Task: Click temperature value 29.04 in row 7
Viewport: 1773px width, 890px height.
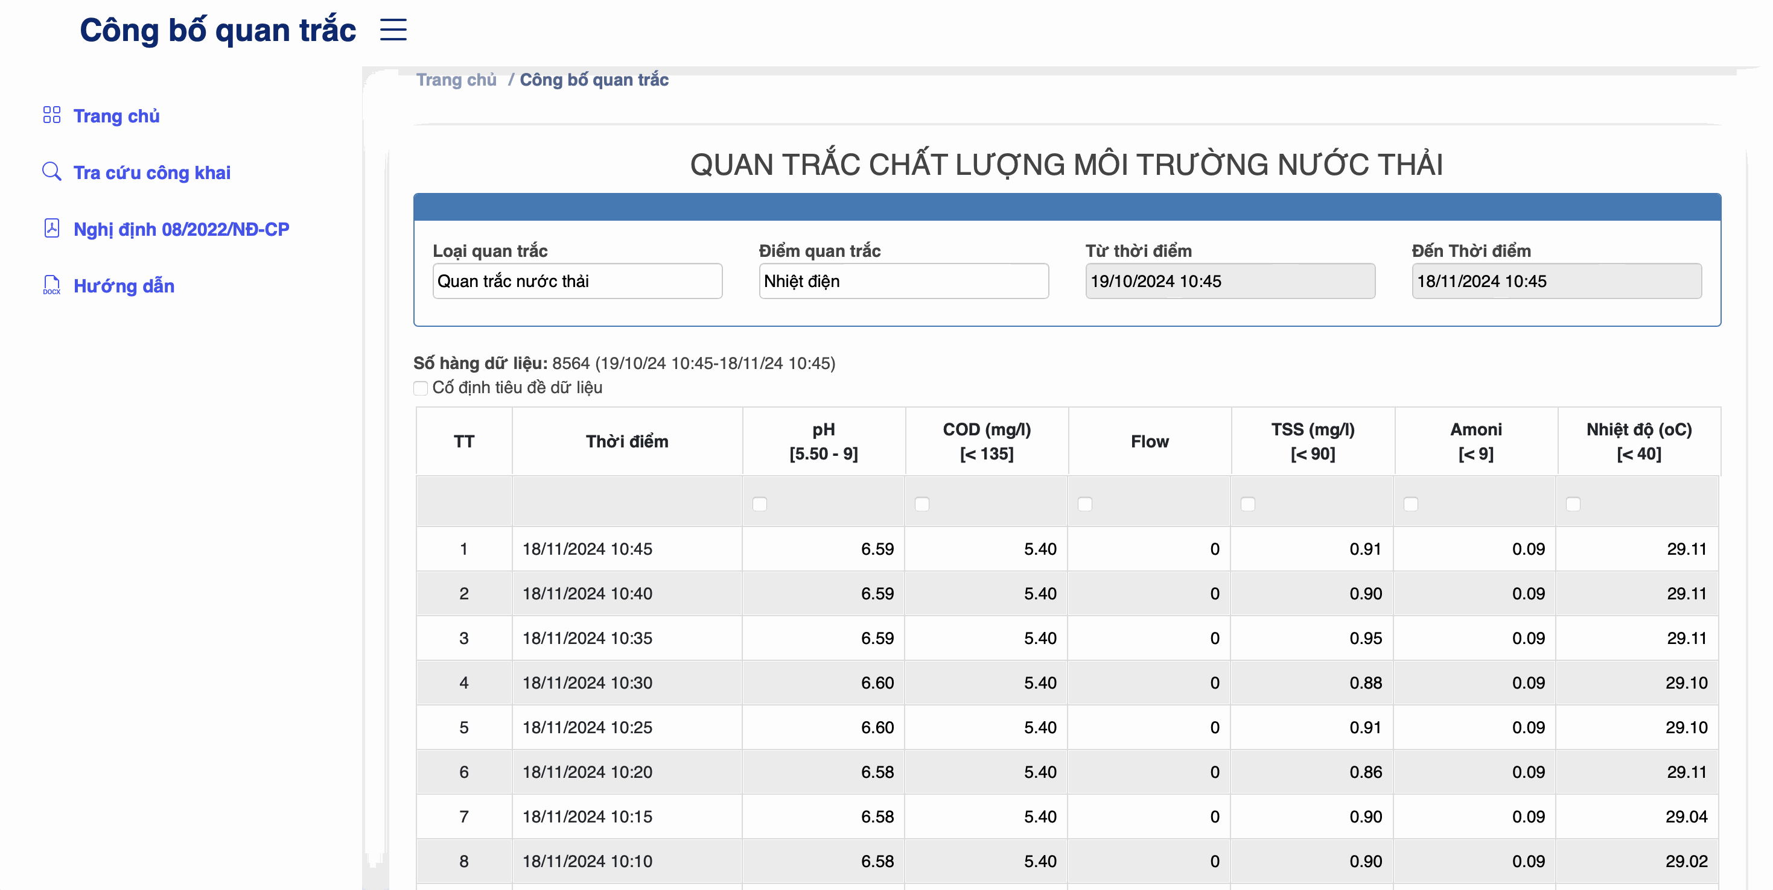Action: click(1686, 816)
